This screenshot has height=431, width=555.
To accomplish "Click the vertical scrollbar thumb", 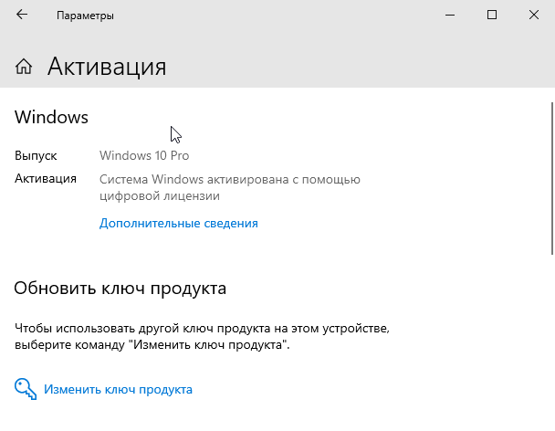I will pos(552,178).
